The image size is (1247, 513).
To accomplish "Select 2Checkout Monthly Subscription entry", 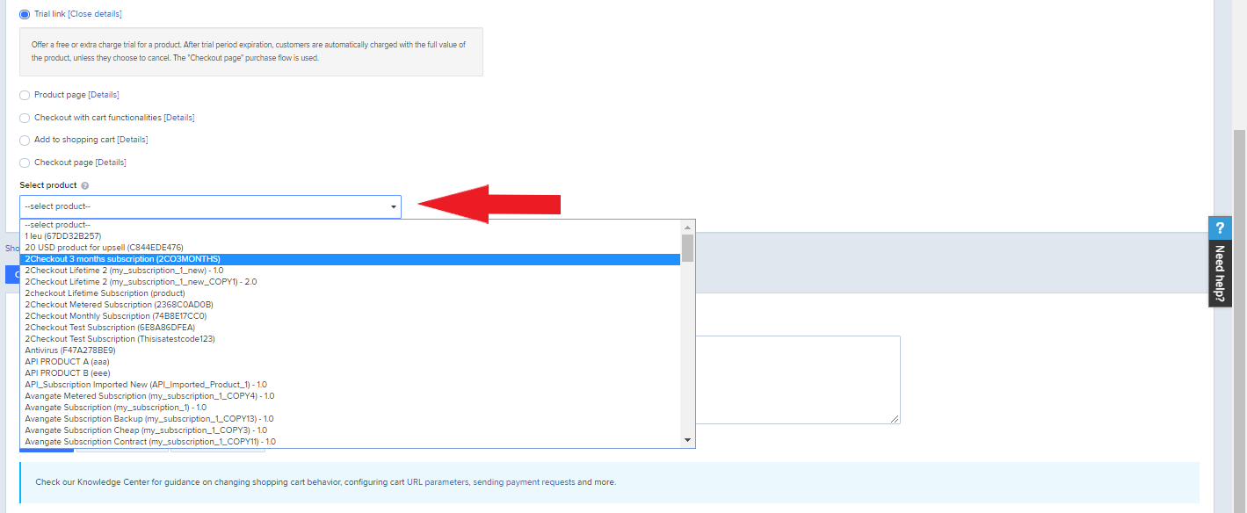I will click(x=351, y=316).
